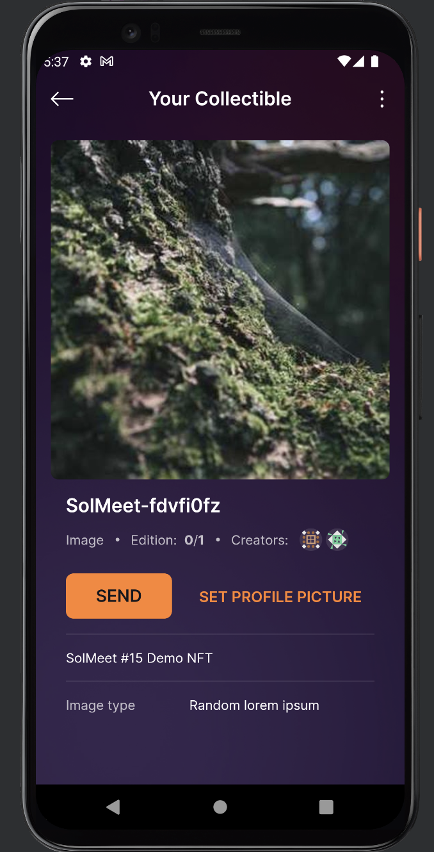
Task: Tap the Your Collectible header title
Action: [x=220, y=99]
